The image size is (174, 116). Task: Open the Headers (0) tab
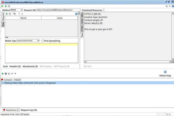[15, 66]
